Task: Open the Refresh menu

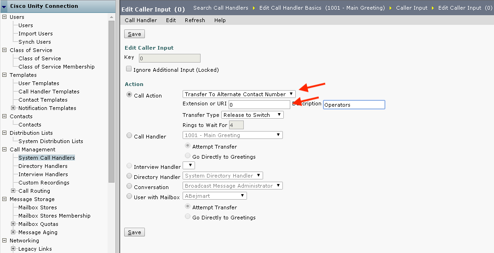Action: click(195, 20)
